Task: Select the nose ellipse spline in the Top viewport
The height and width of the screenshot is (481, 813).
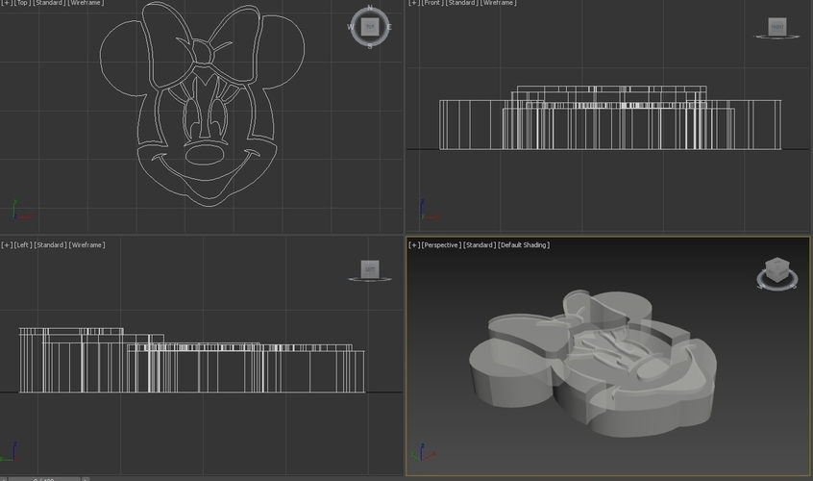Action: (x=205, y=155)
